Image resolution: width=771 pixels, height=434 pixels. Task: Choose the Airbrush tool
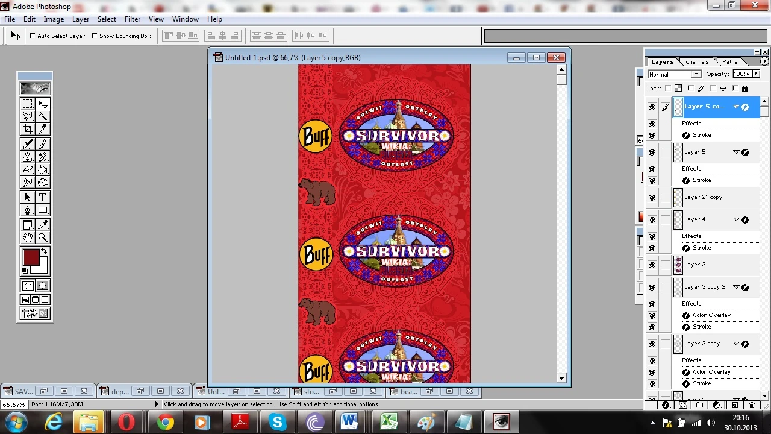(x=28, y=144)
